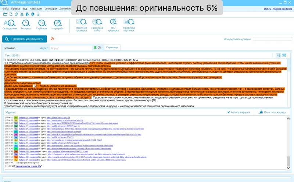Open the monographies.ru log link
Viewport: 294px width, 182px height.
[65, 120]
